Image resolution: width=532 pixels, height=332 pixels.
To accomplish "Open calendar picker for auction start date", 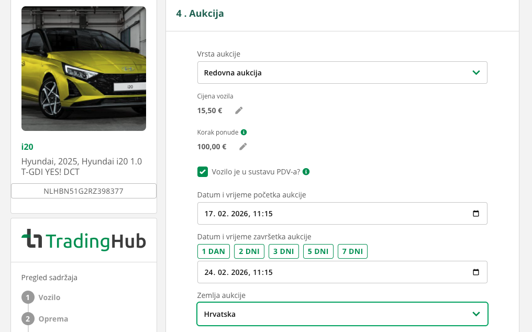I will [475, 214].
